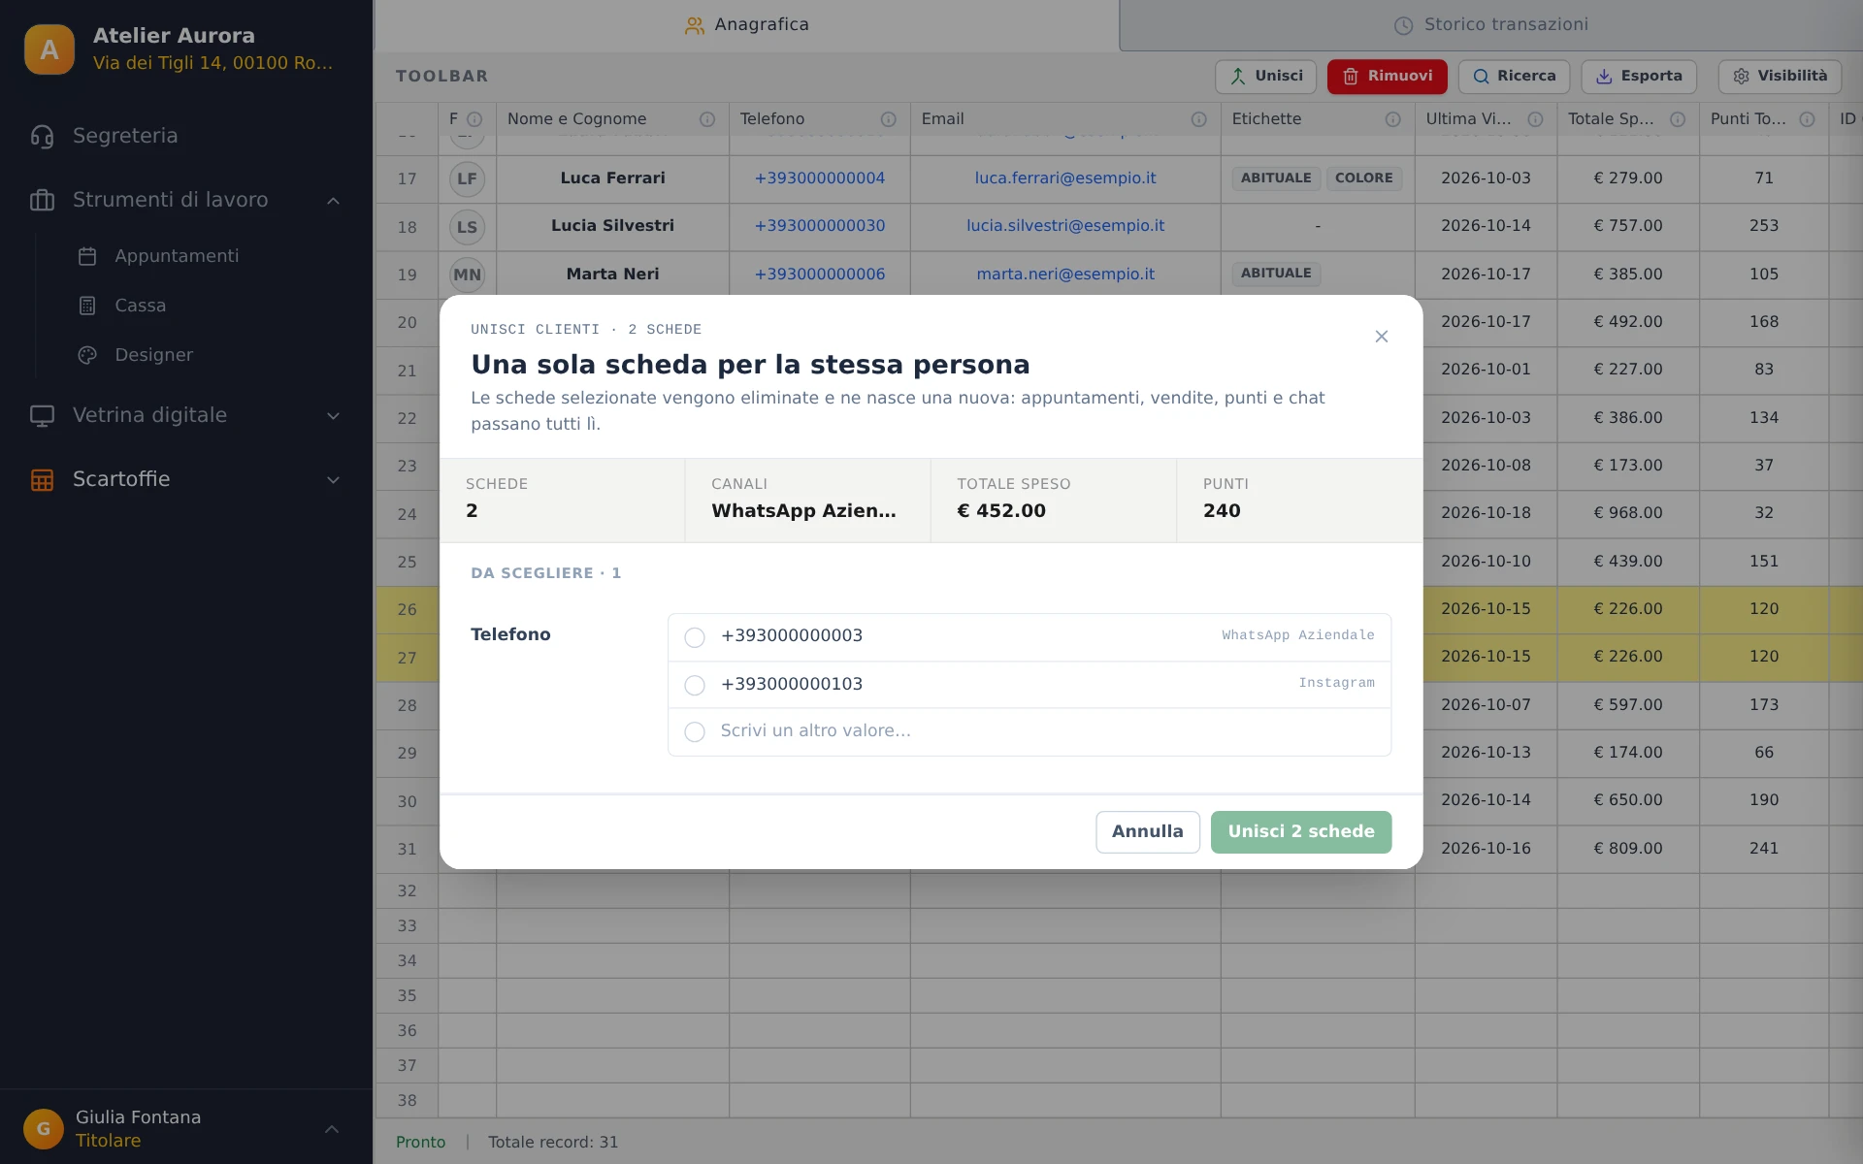Click the Unisci toolbar button
The width and height of the screenshot is (1863, 1164).
click(1266, 77)
